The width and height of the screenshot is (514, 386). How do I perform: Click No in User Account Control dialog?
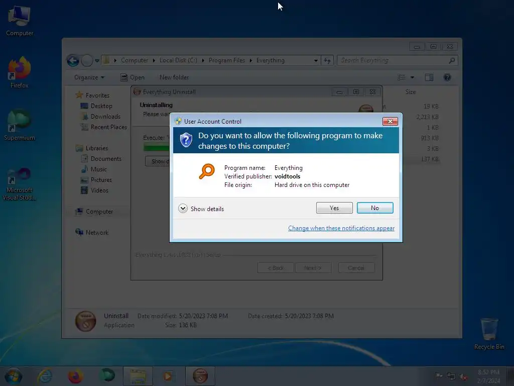pyautogui.click(x=374, y=208)
